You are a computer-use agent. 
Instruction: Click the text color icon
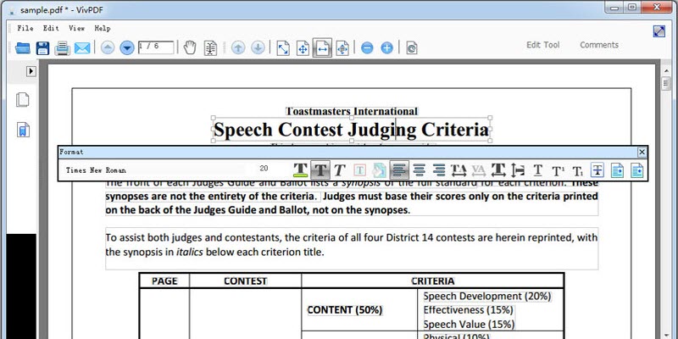pos(300,169)
